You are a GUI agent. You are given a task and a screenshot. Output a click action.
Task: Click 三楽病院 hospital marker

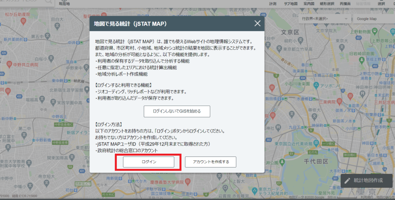[339, 102]
